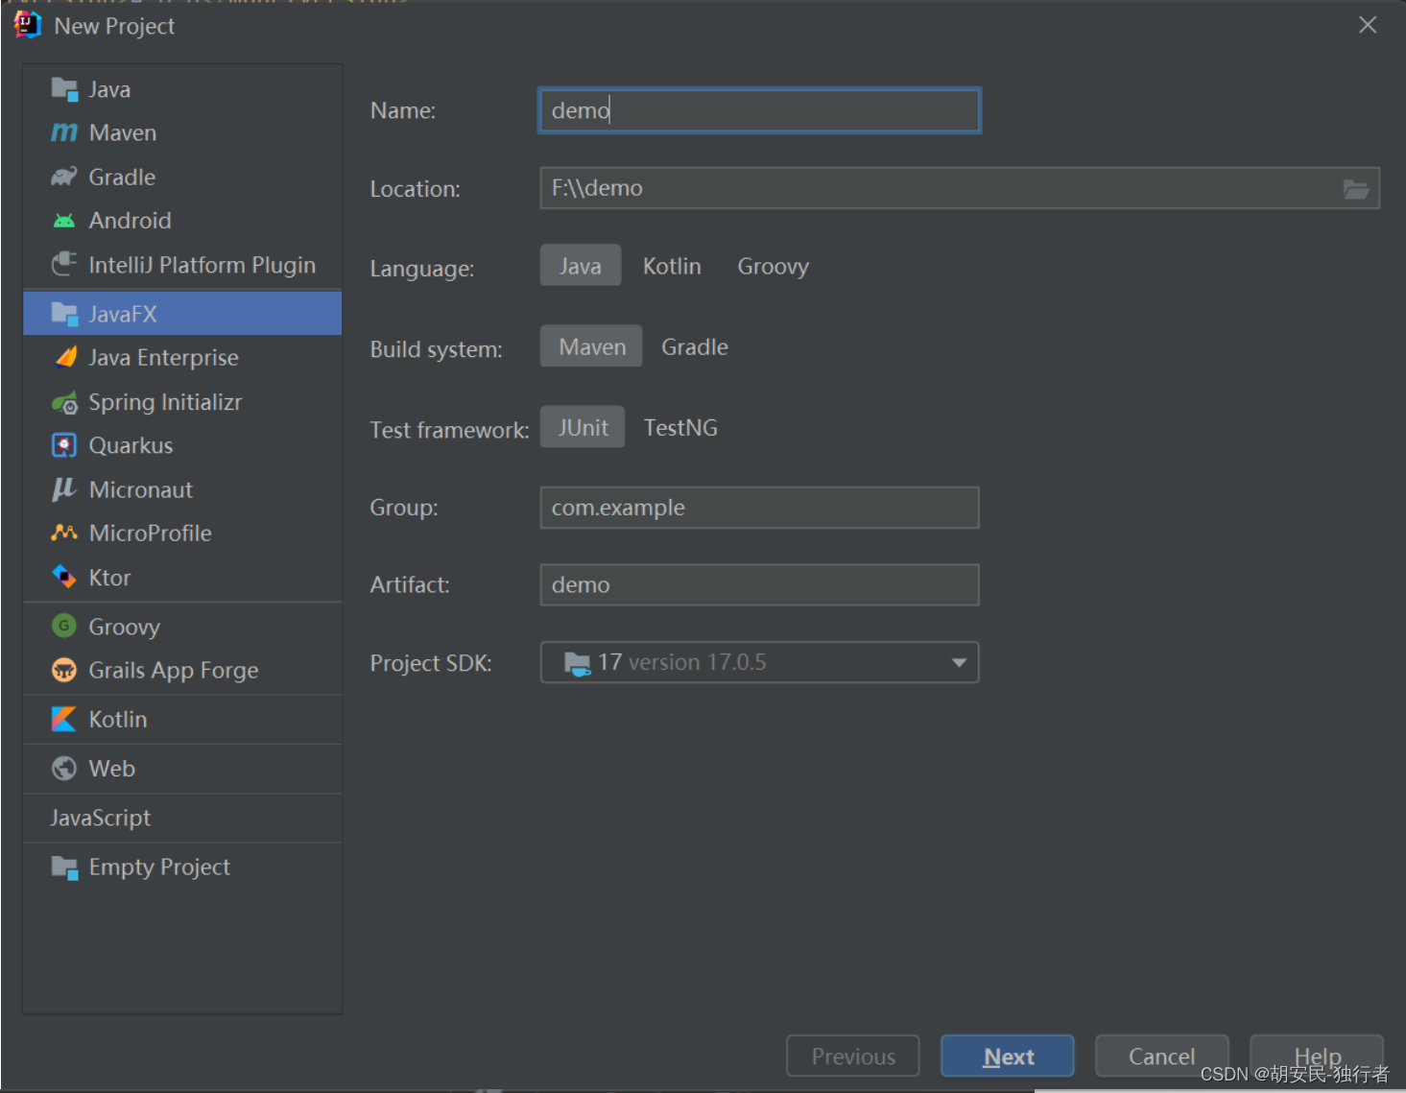Screen dimensions: 1406x1093
Task: Open the Project SDK dropdown arrow
Action: click(x=959, y=663)
